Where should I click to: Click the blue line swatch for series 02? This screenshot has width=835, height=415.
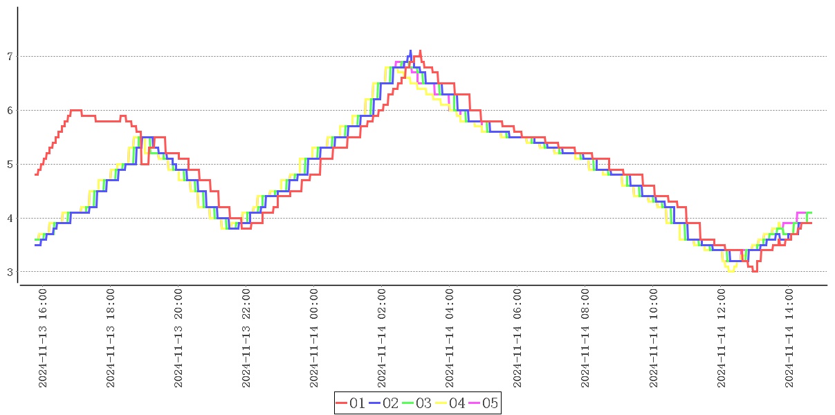pos(375,403)
